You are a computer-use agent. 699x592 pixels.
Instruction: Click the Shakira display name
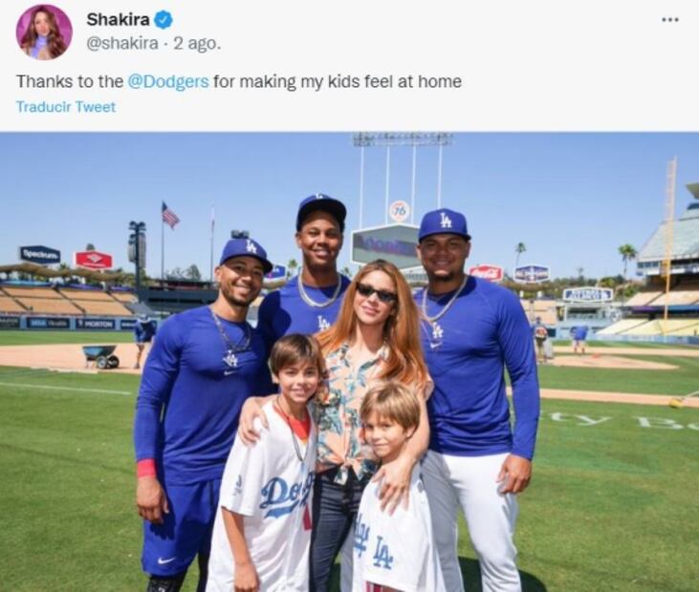click(x=118, y=19)
